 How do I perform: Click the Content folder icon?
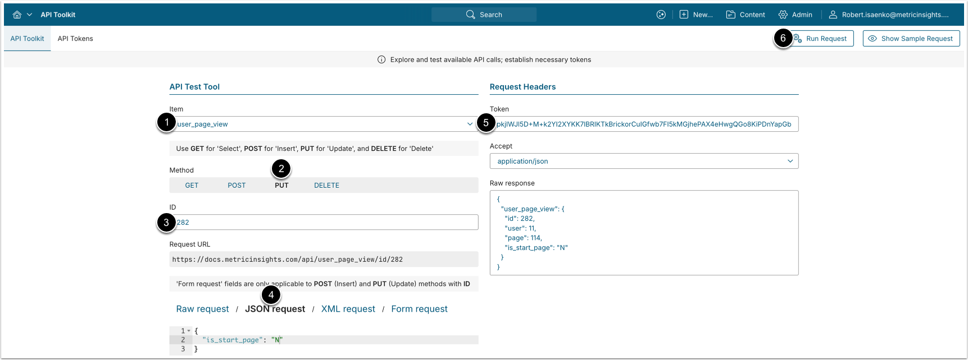[730, 15]
